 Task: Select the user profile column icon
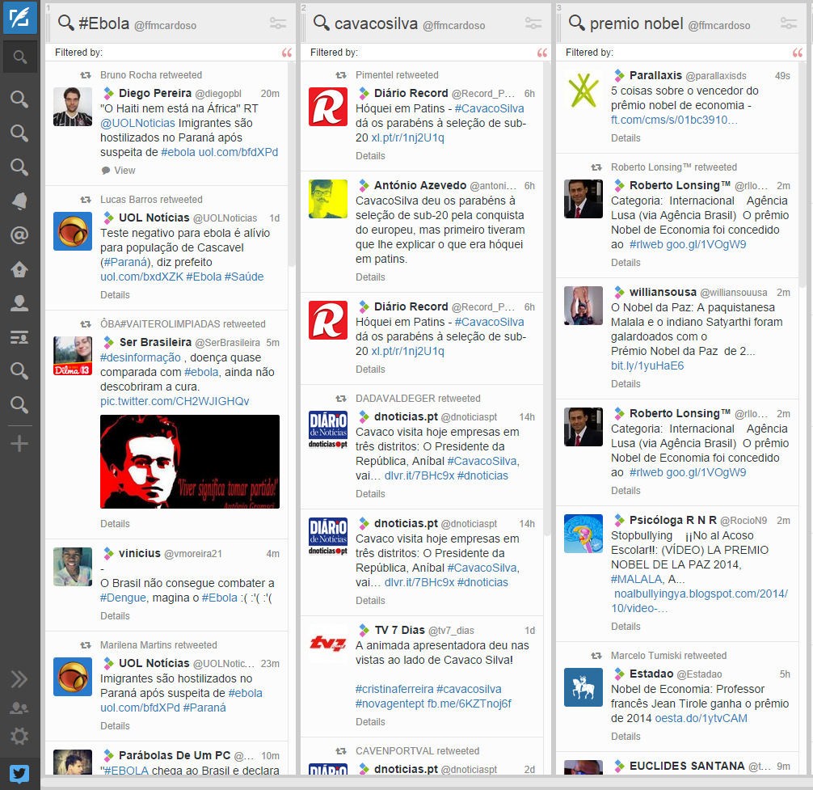tap(19, 303)
